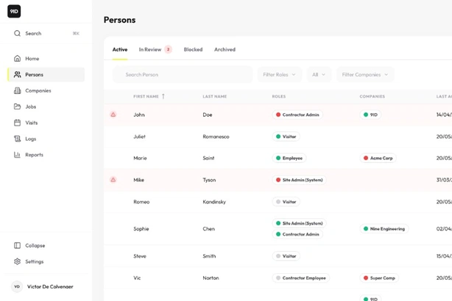Click the Persons page heading

click(x=120, y=20)
